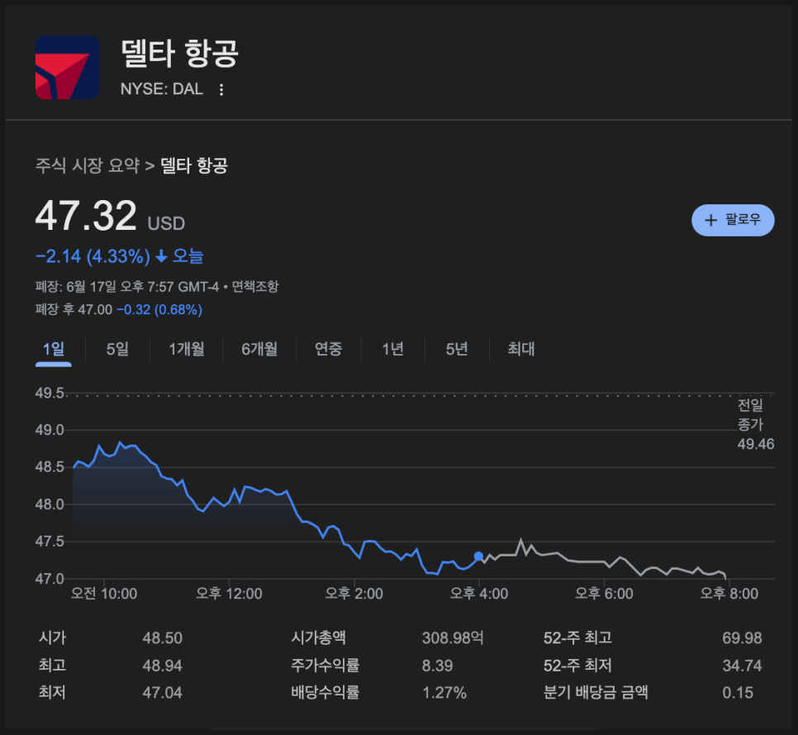
Task: Click the after-hours change −0.32 (0.68%)
Action: pos(159,310)
